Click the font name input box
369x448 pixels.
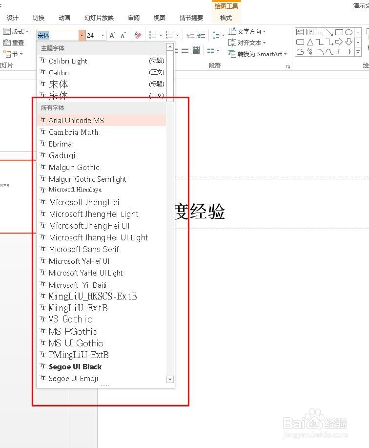[x=58, y=36]
